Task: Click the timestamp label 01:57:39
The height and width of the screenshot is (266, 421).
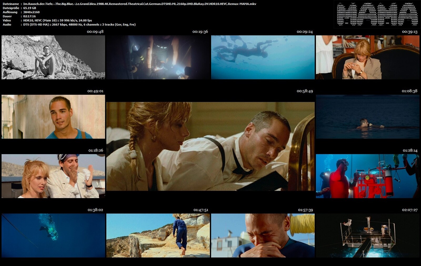Action: pyautogui.click(x=305, y=210)
